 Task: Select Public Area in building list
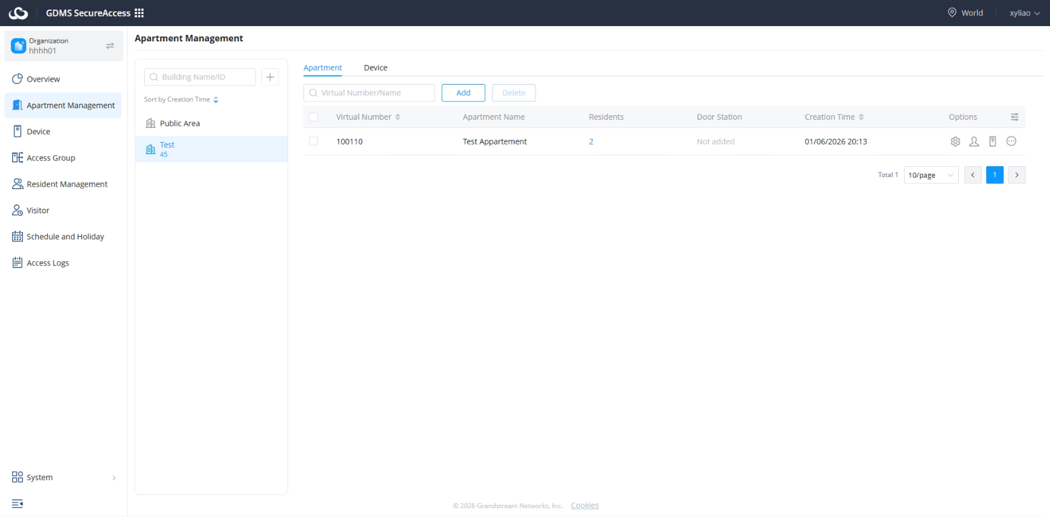point(211,124)
